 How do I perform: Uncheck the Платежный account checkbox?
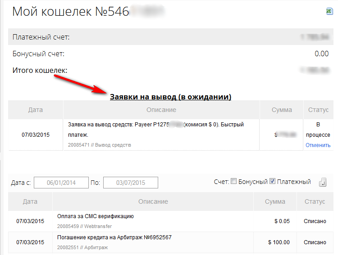tap(272, 182)
